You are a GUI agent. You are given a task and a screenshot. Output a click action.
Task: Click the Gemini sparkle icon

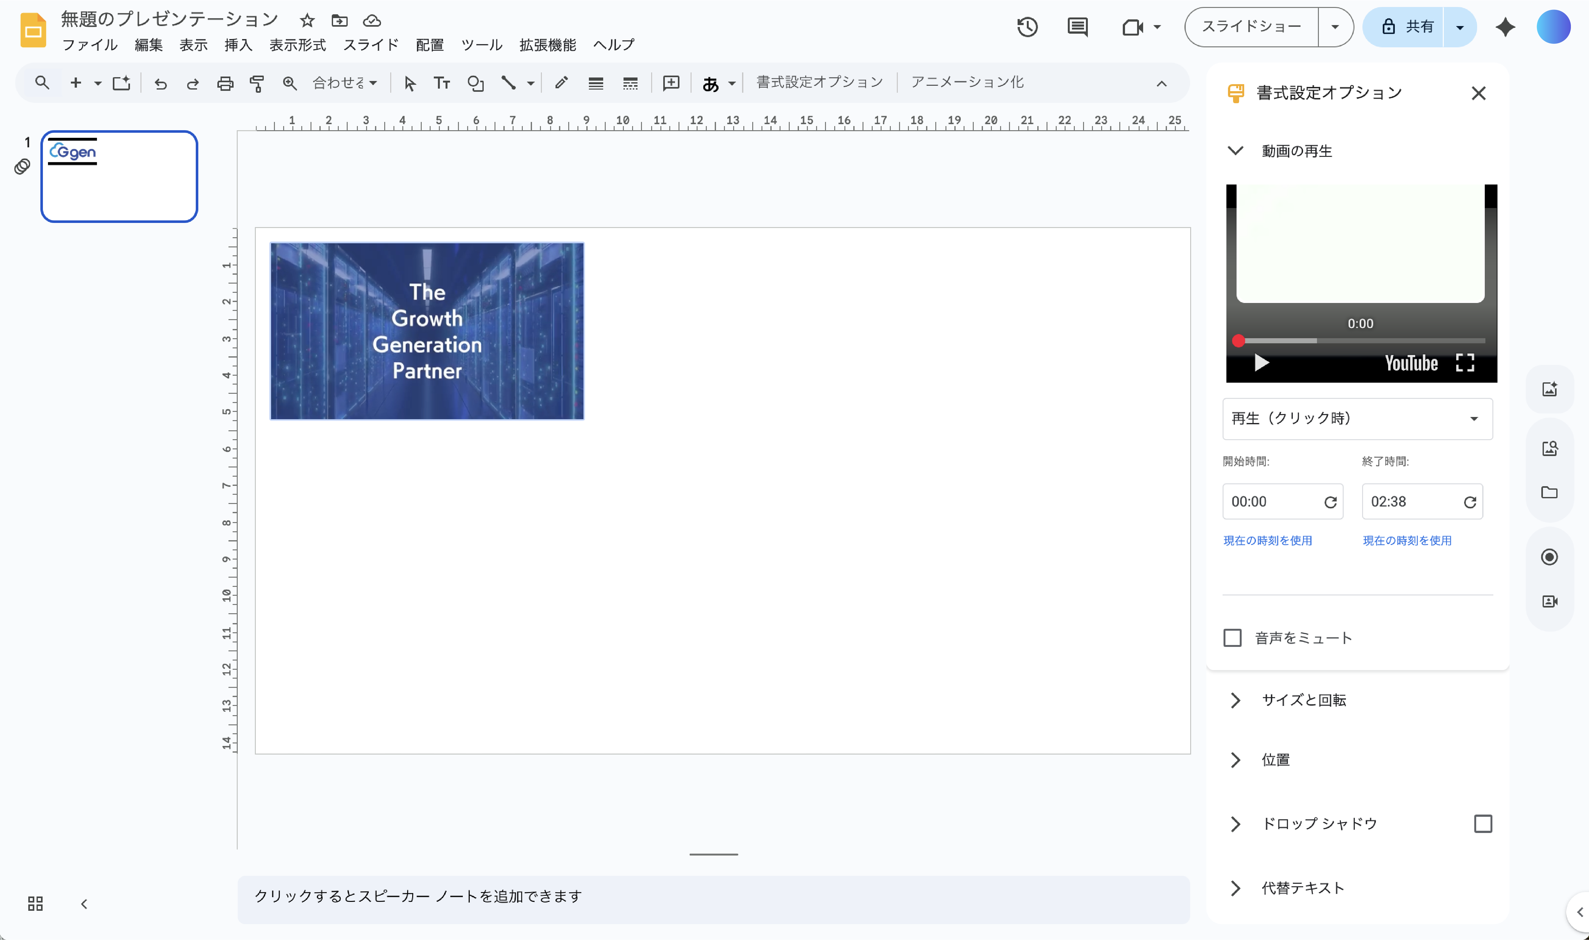(1505, 27)
